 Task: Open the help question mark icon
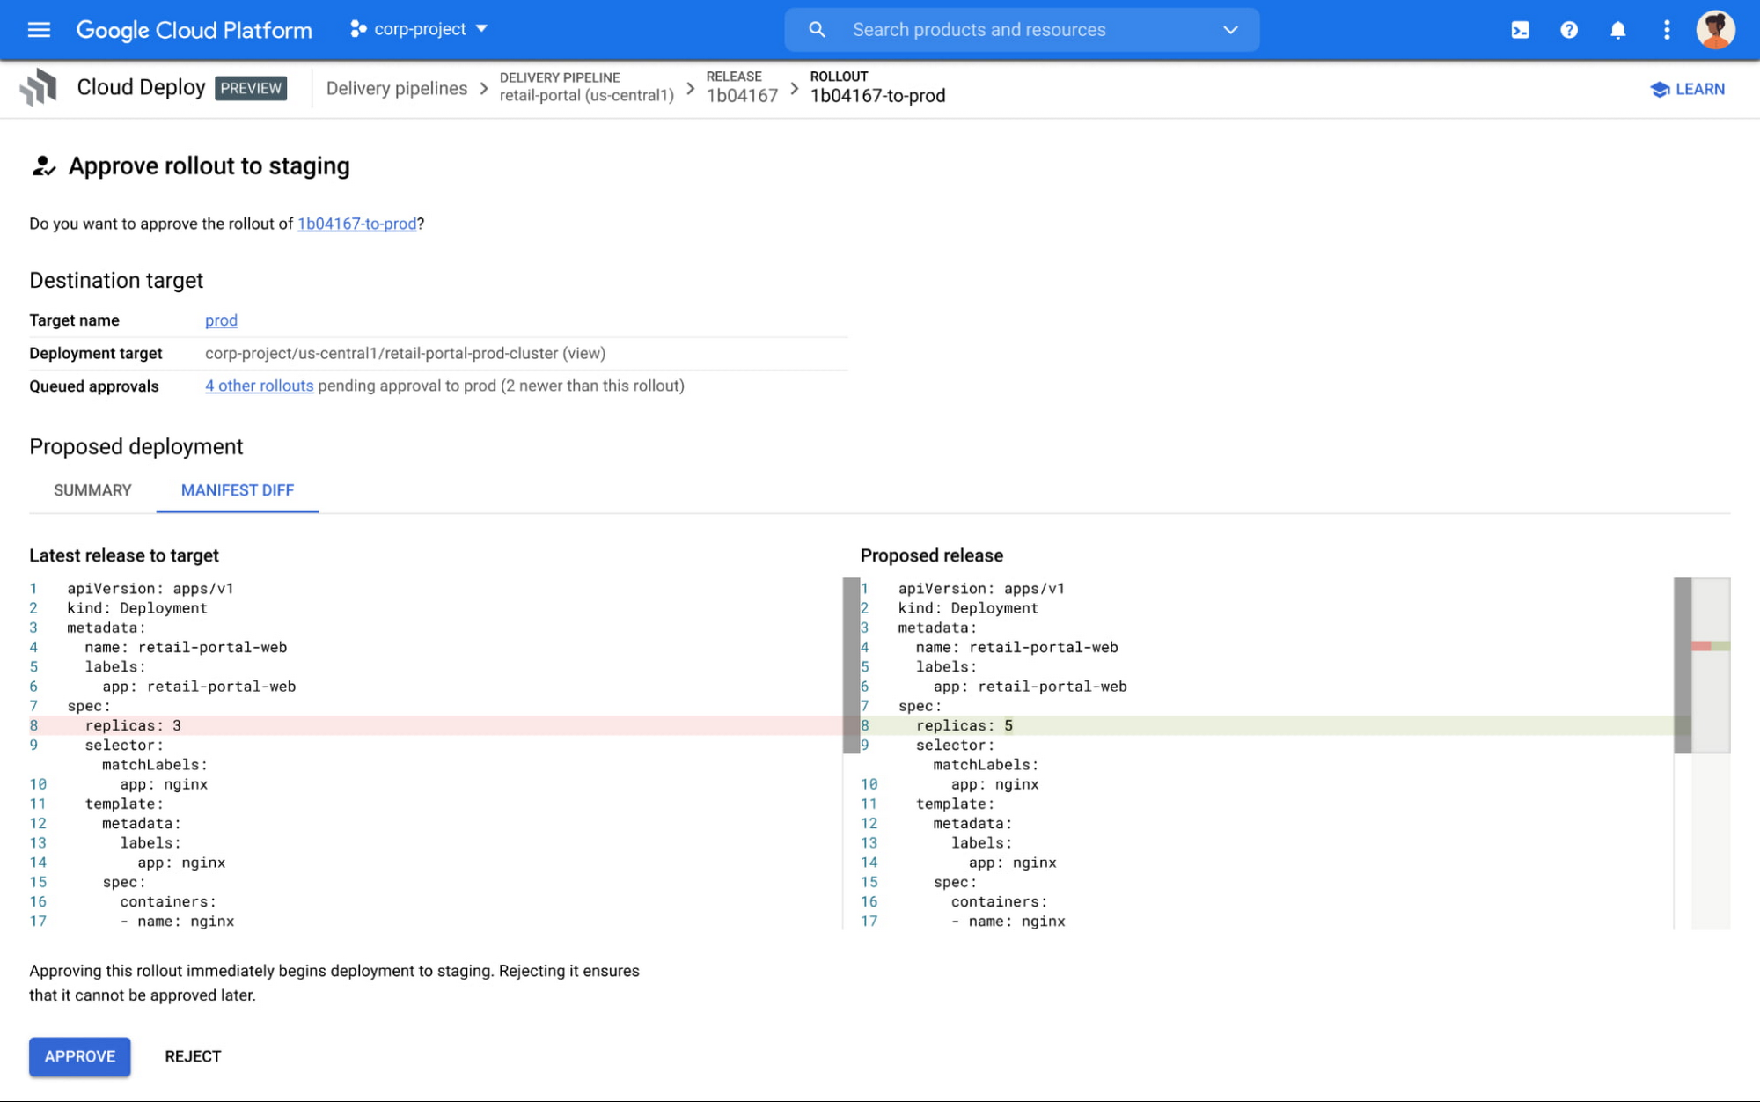click(x=1569, y=30)
